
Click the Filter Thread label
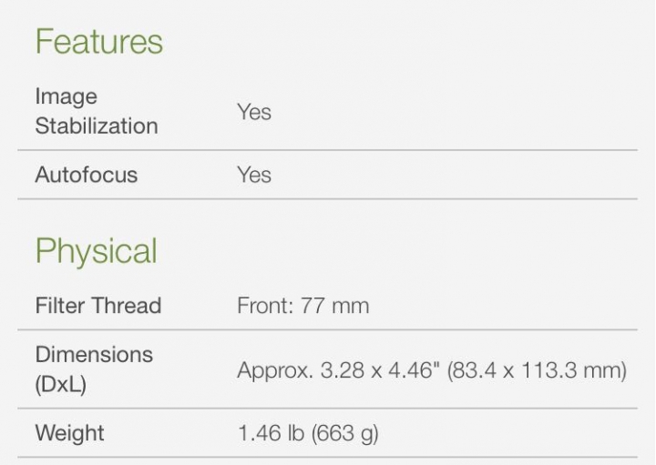[98, 306]
